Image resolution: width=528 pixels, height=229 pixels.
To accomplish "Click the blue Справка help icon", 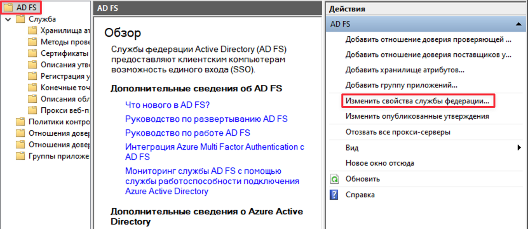I will [334, 195].
